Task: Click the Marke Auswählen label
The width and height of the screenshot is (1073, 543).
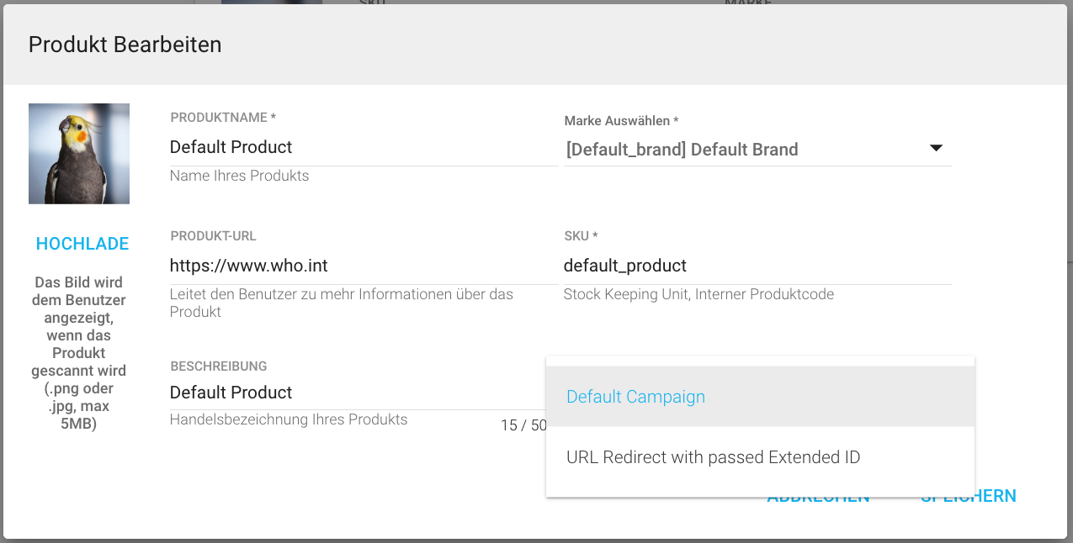Action: pyautogui.click(x=621, y=121)
